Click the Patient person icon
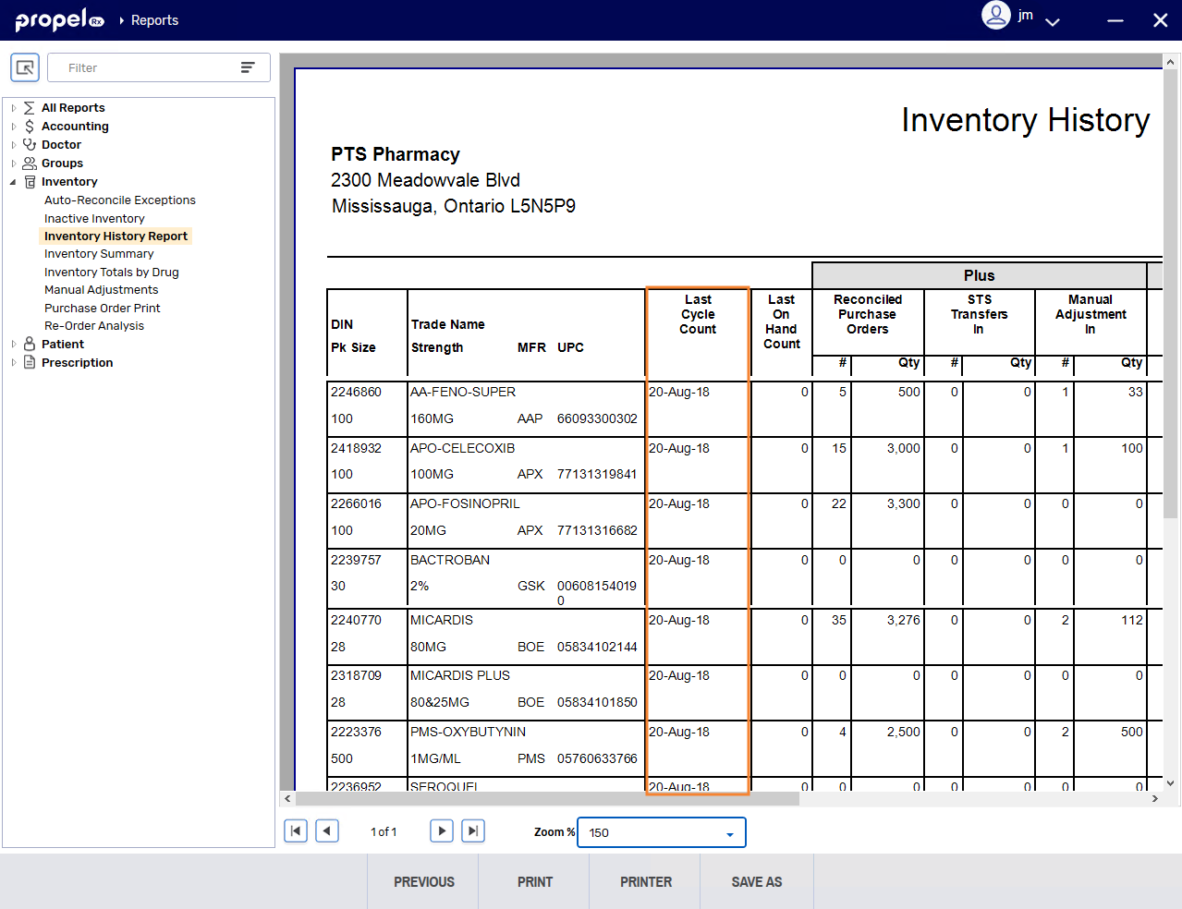The image size is (1182, 909). pos(30,345)
